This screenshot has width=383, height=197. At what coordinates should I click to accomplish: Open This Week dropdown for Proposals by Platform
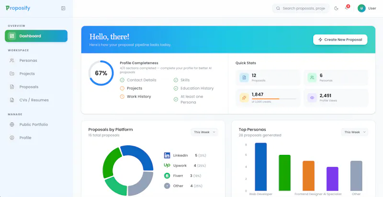click(x=204, y=132)
